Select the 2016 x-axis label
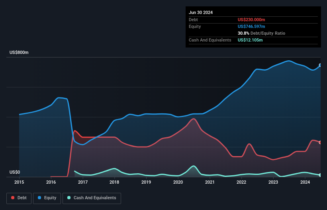The image size is (327, 210). click(51, 182)
